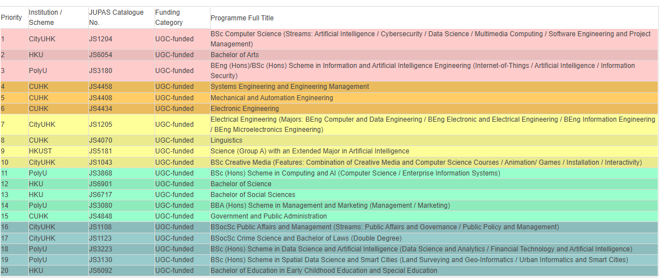
Task: Select catalogue number JS1043
Action: pos(100,162)
